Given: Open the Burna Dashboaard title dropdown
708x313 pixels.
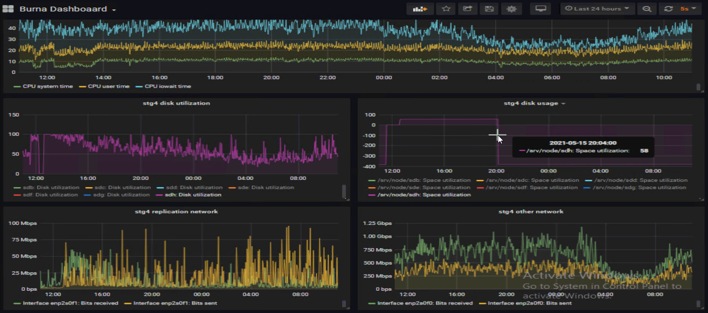Looking at the screenshot, I should point(68,9).
